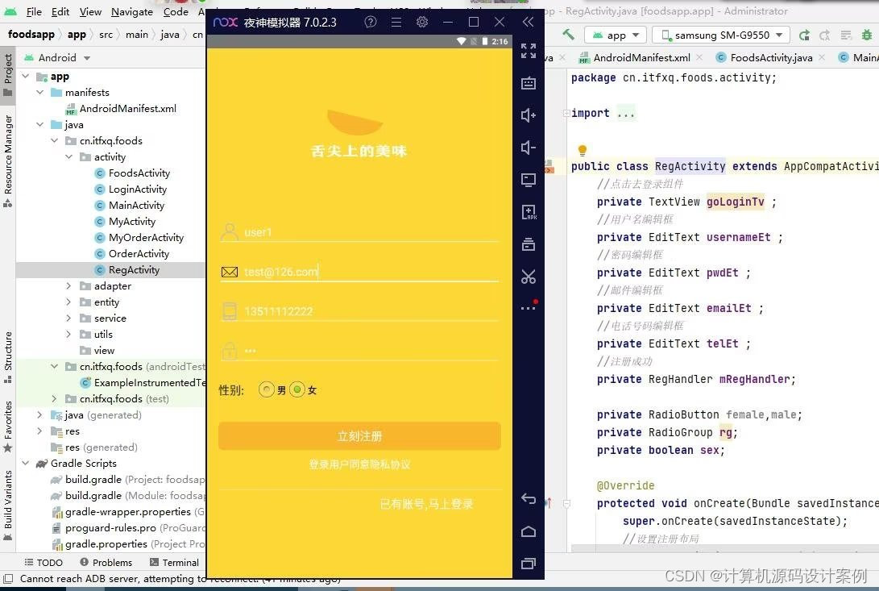Click the build hammer icon

tap(569, 35)
